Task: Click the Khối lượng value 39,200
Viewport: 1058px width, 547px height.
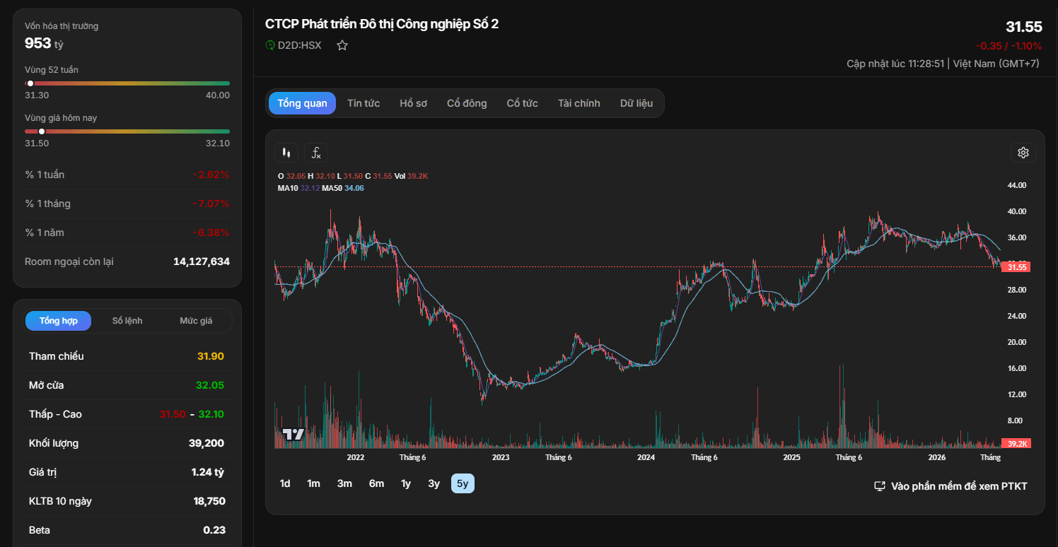Action: 207,443
